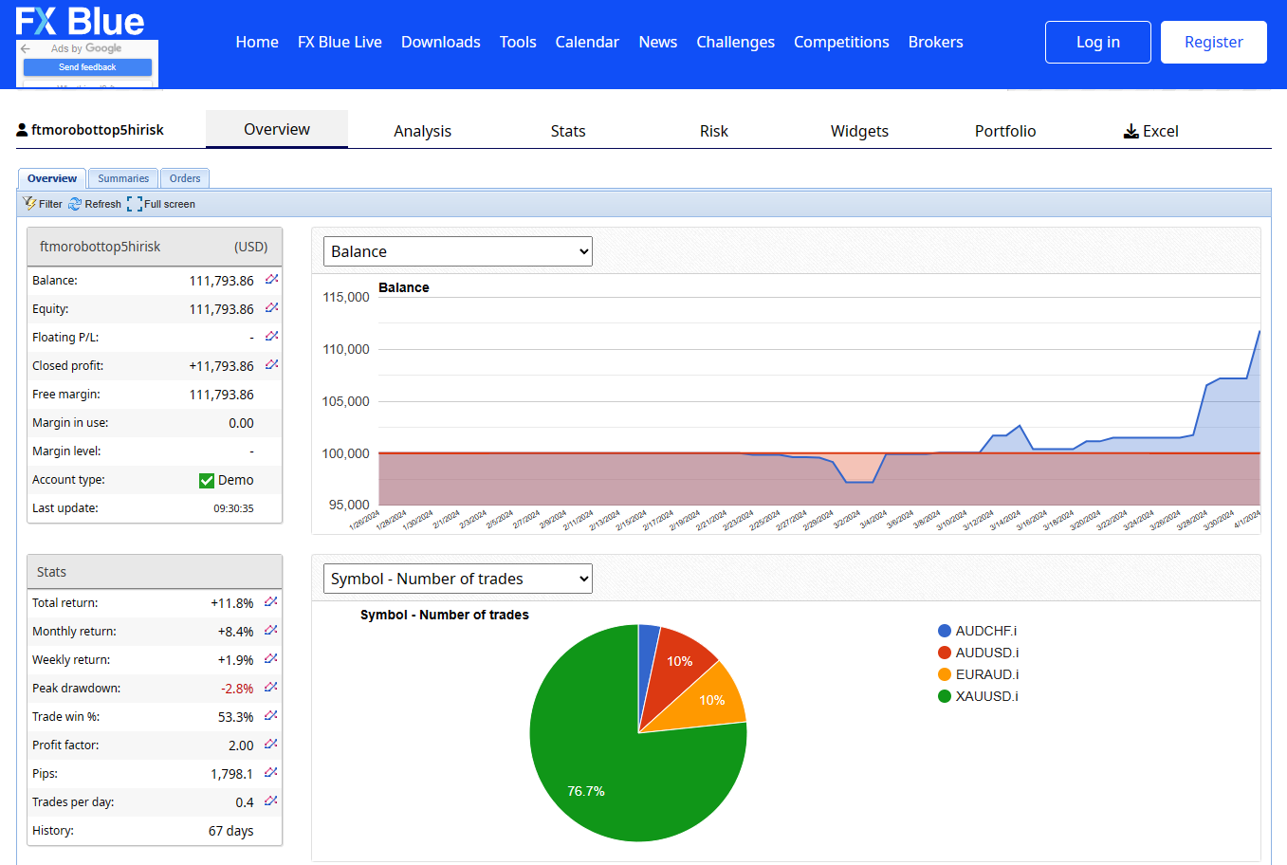Open the chart icon for Monthly return
This screenshot has height=865, width=1287.
click(271, 631)
